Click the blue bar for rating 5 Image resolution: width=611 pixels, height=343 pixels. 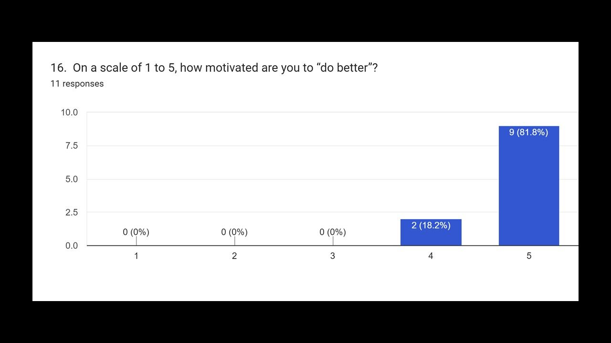coord(529,186)
